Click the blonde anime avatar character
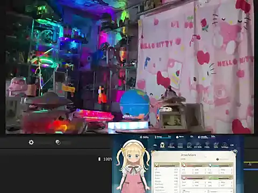 click(133, 166)
